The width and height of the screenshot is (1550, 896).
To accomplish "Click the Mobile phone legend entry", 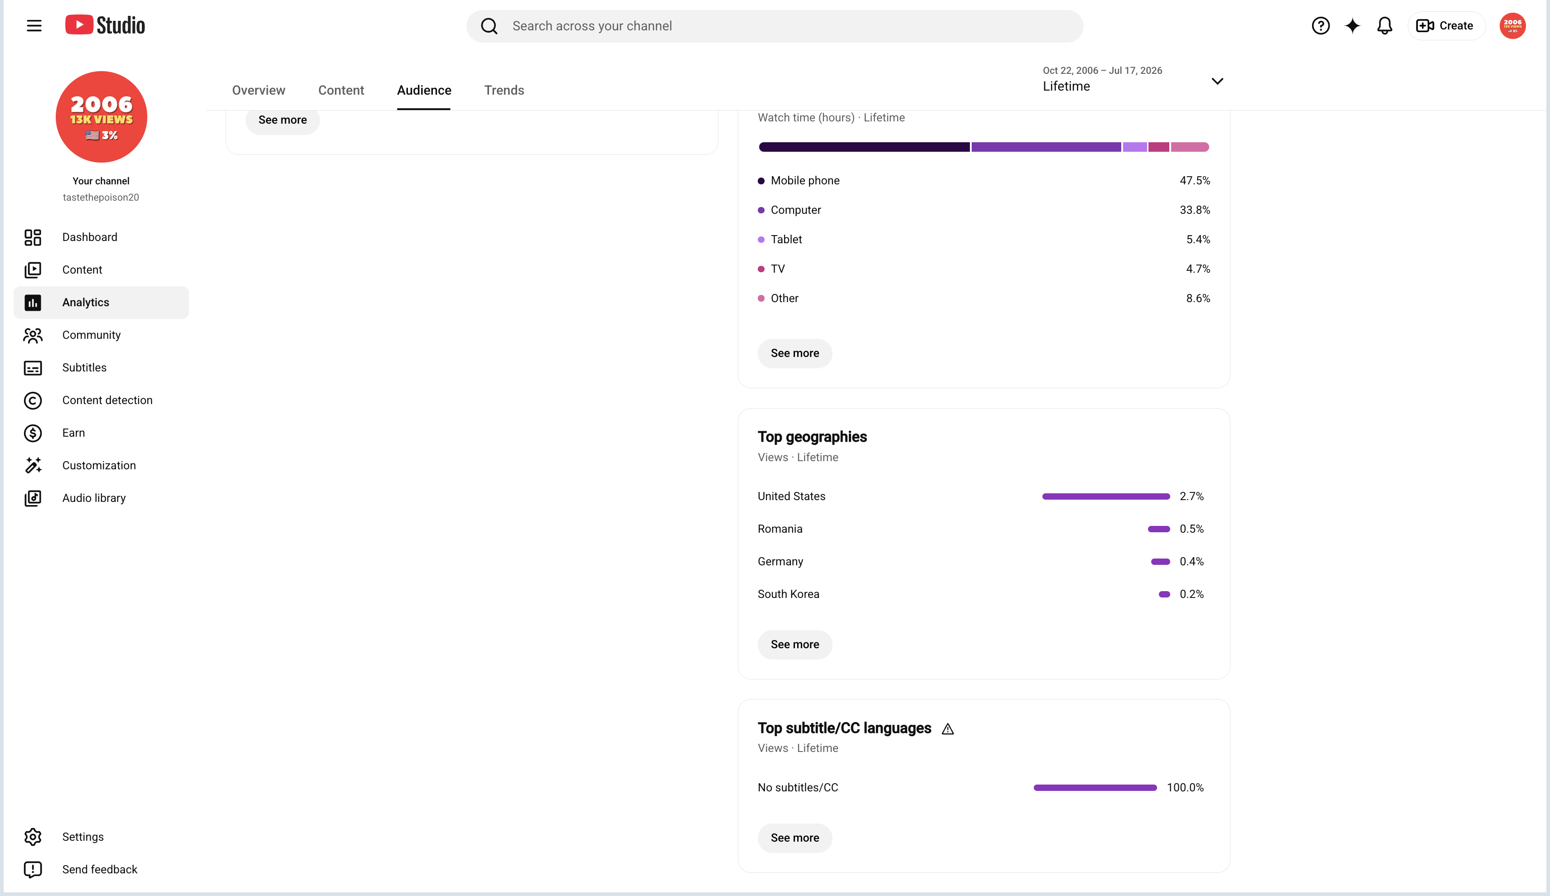I will (x=984, y=181).
